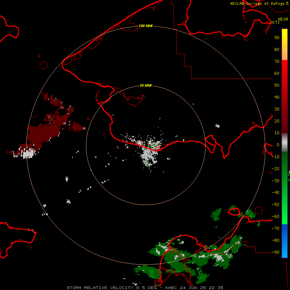The height and width of the screenshot is (290, 290).
Task: Select the positive 20 value on velocity scale
Action: (x=277, y=121)
